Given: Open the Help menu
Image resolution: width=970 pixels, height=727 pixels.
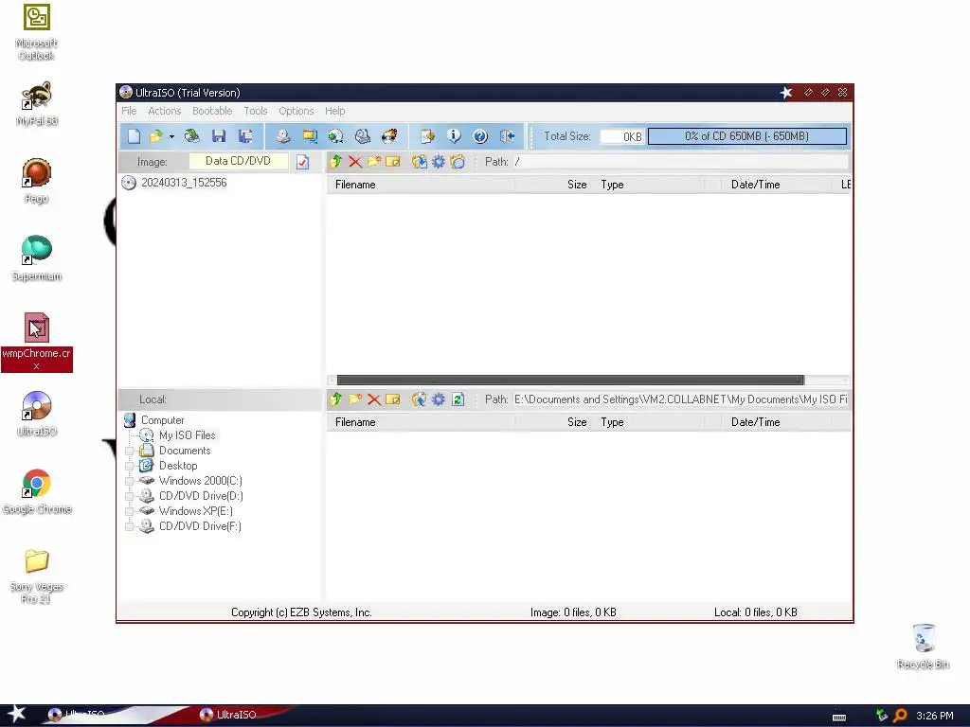Looking at the screenshot, I should point(334,111).
